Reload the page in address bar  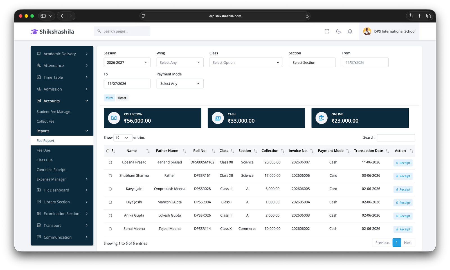pyautogui.click(x=307, y=16)
